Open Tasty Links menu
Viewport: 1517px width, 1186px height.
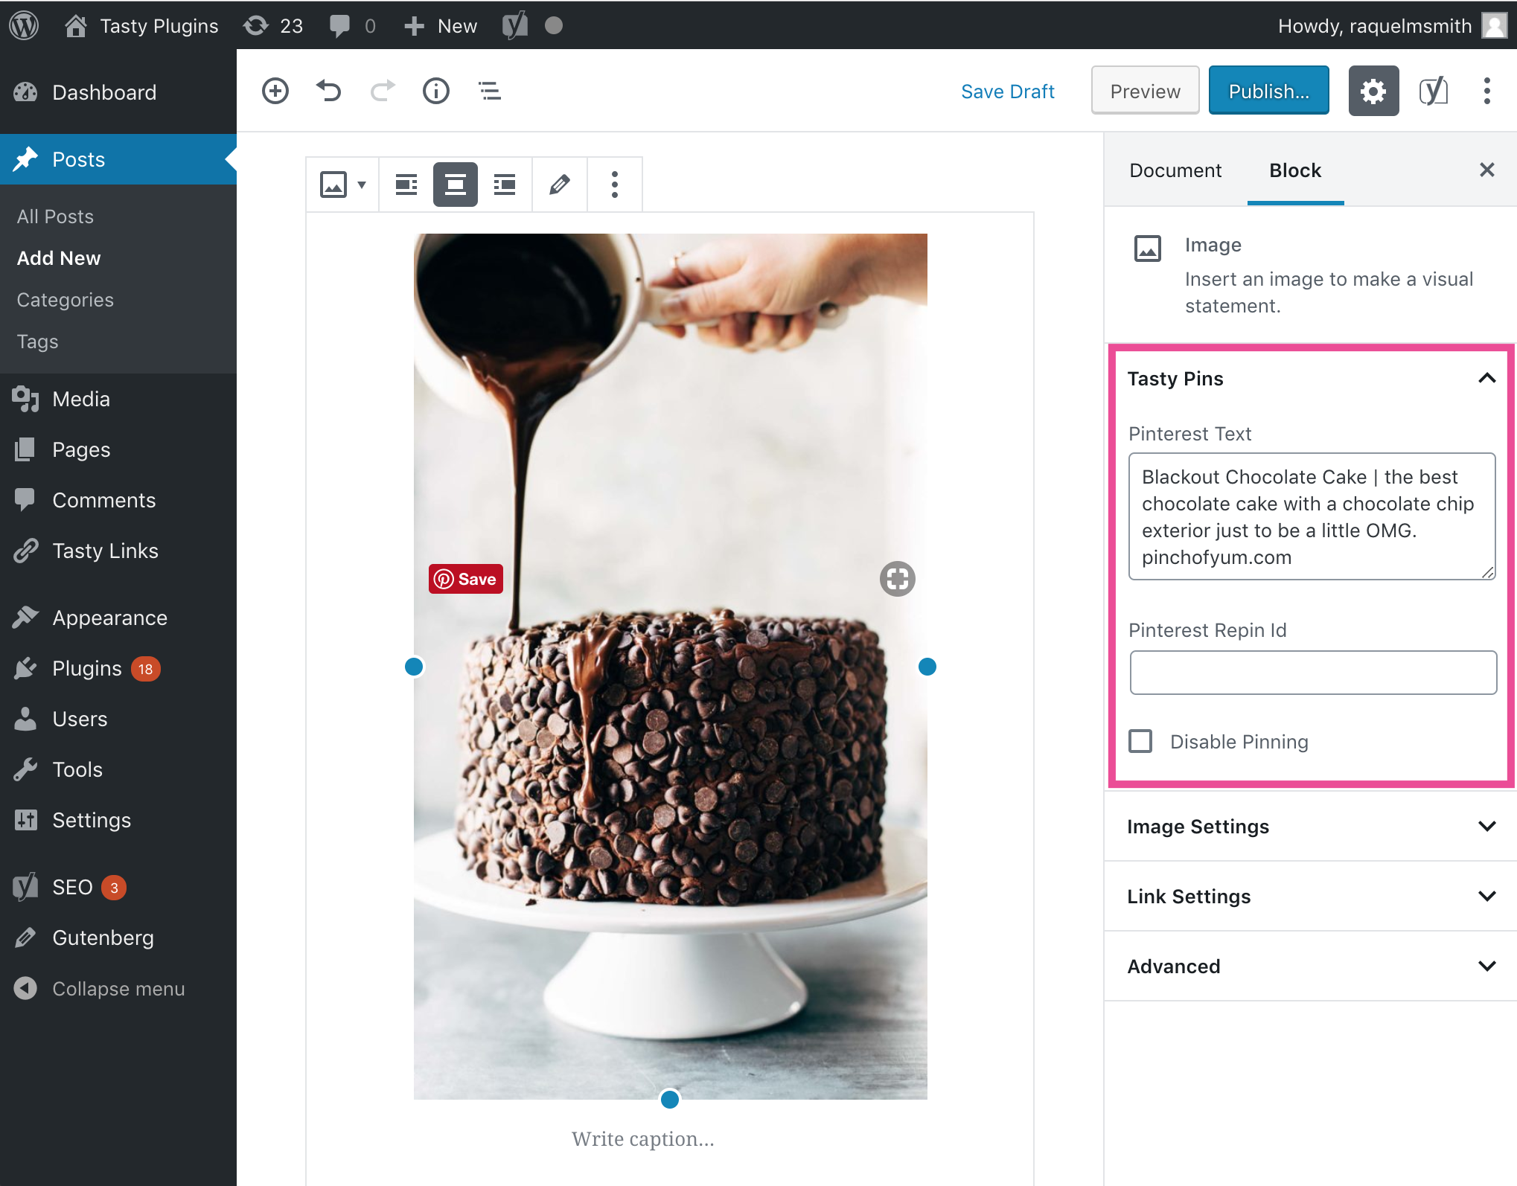pyautogui.click(x=118, y=551)
